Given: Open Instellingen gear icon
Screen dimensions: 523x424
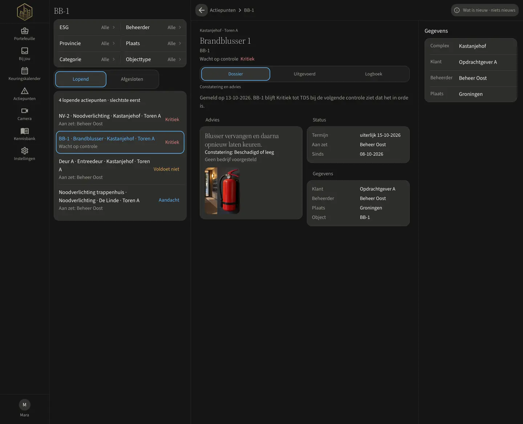Looking at the screenshot, I should [x=25, y=151].
